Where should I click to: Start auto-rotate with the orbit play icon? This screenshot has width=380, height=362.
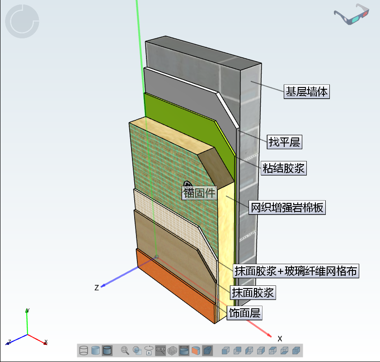149,350
